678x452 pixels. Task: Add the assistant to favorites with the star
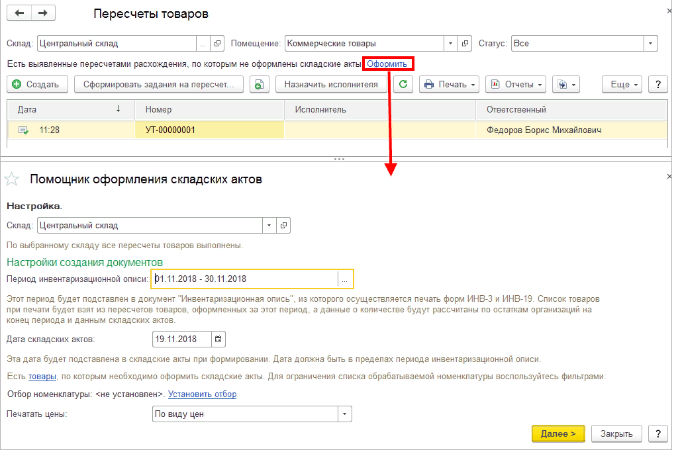(x=12, y=179)
